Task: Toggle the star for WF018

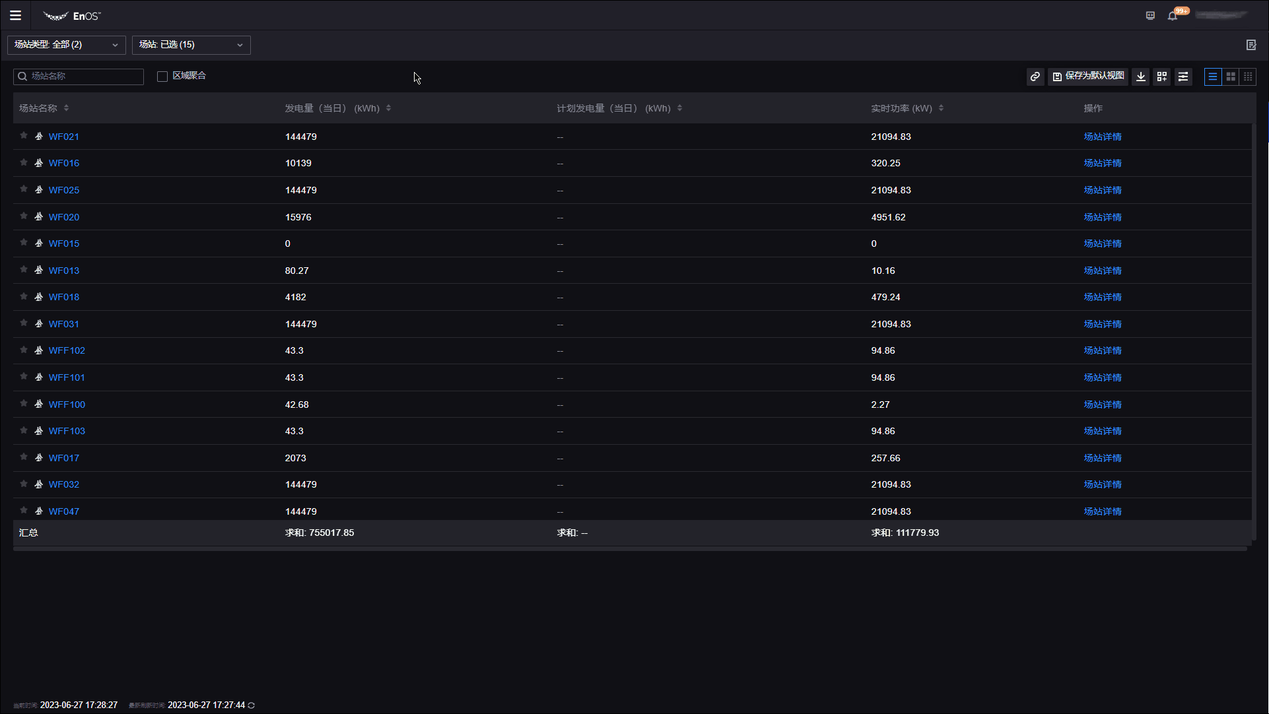Action: click(x=24, y=296)
